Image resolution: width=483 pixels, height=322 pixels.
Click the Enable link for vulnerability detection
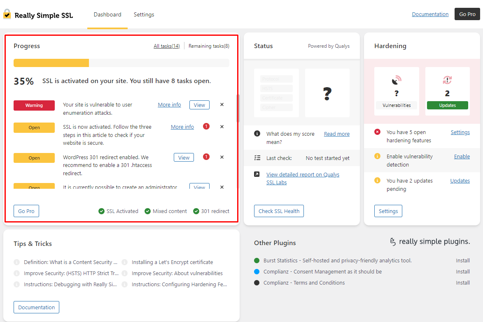click(462, 157)
